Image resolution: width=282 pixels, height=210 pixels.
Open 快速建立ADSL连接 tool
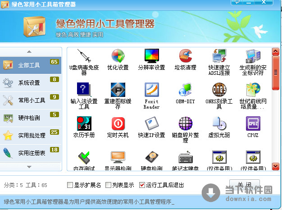(219, 62)
